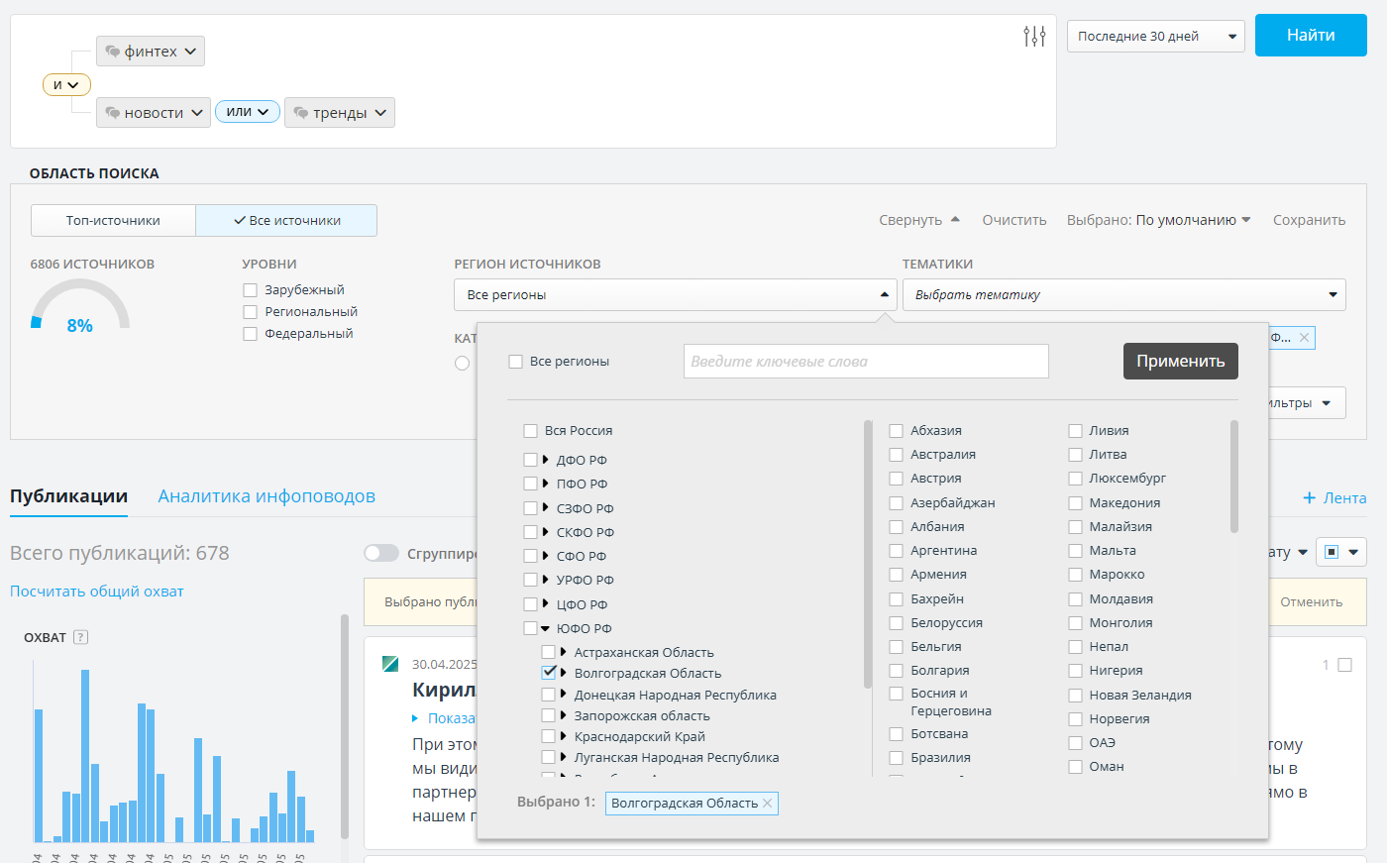Uncheck the Волгоградская Область checkbox
The width and height of the screenshot is (1387, 863).
coord(549,672)
